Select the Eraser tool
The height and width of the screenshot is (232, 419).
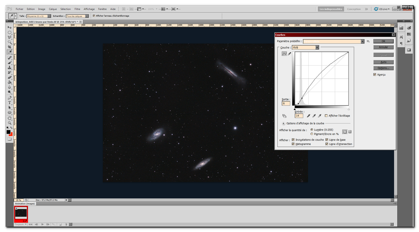pos(9,77)
